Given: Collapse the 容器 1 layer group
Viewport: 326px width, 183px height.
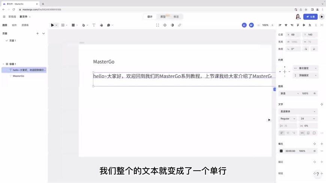Looking at the screenshot, I should click(3, 64).
